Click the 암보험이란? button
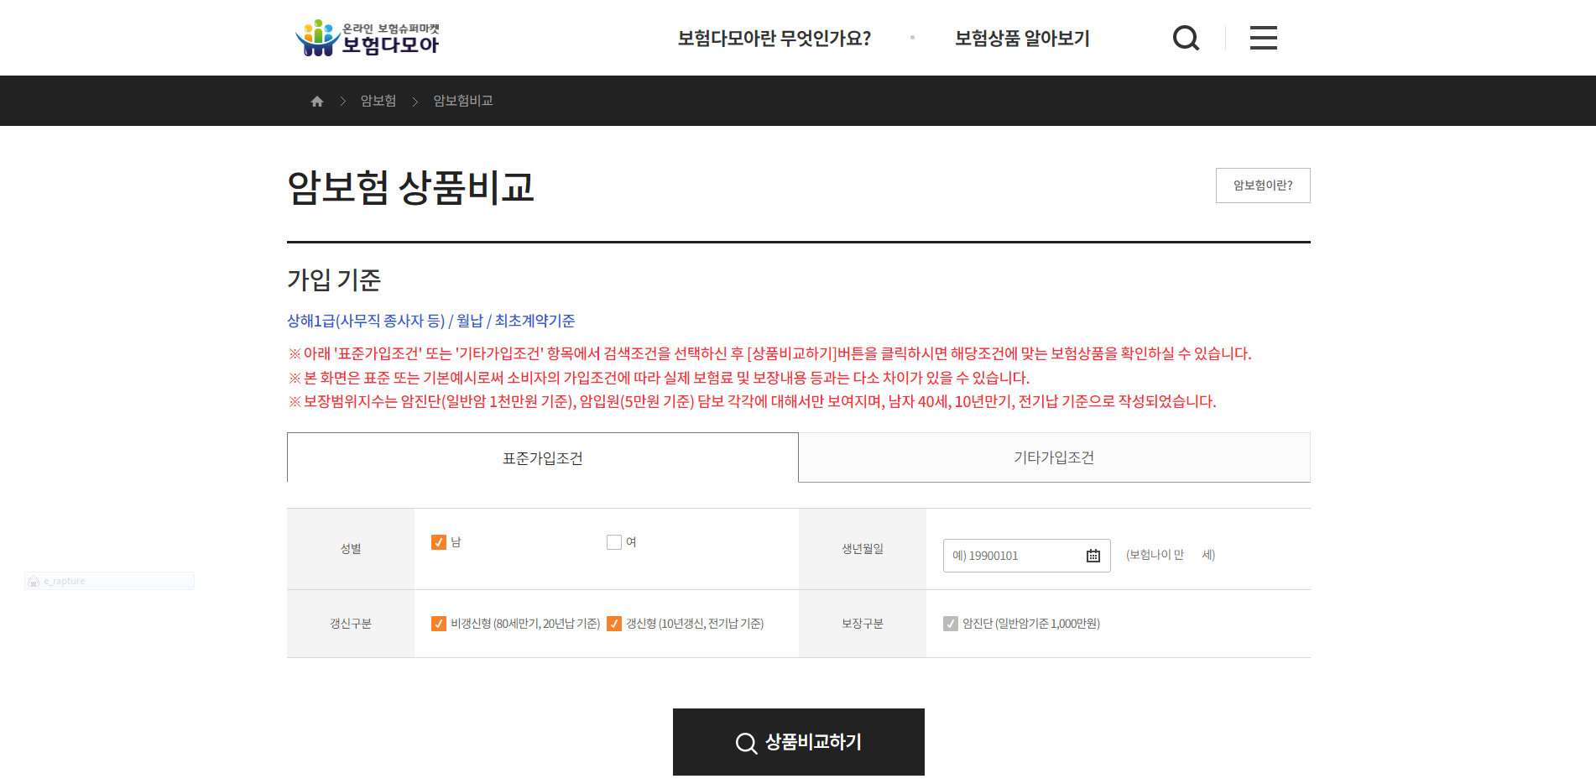 pyautogui.click(x=1262, y=186)
